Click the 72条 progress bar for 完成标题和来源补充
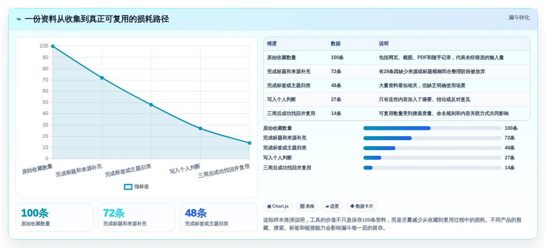This screenshot has height=248, width=546. click(x=432, y=138)
